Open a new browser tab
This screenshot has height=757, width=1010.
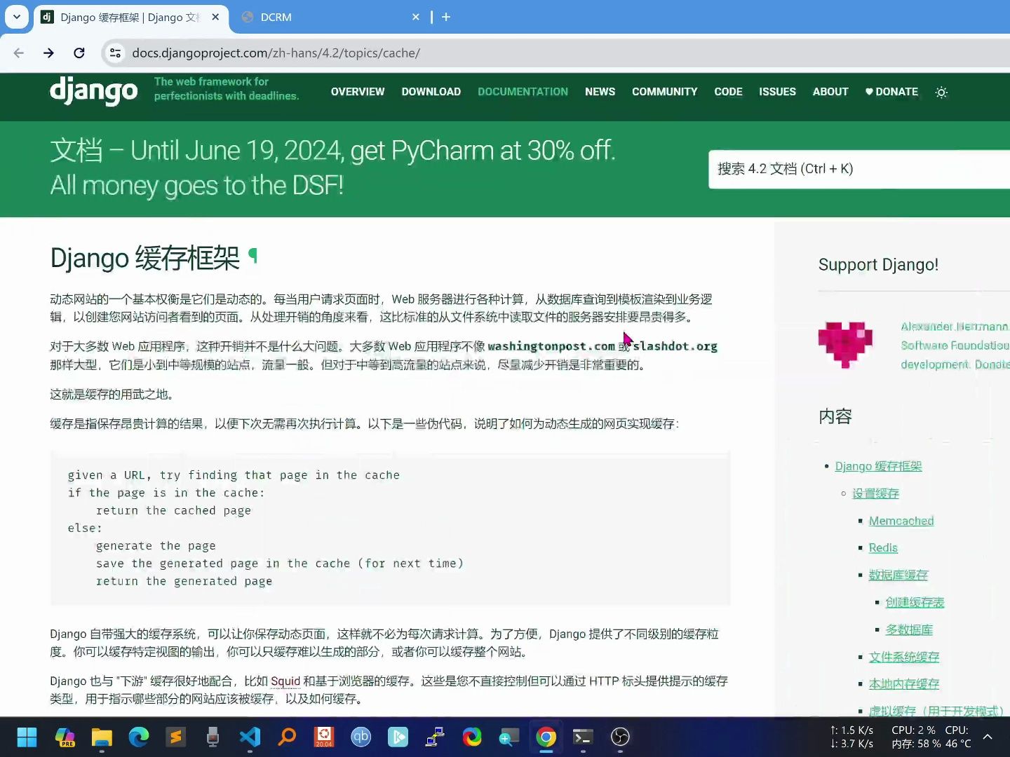(x=446, y=17)
